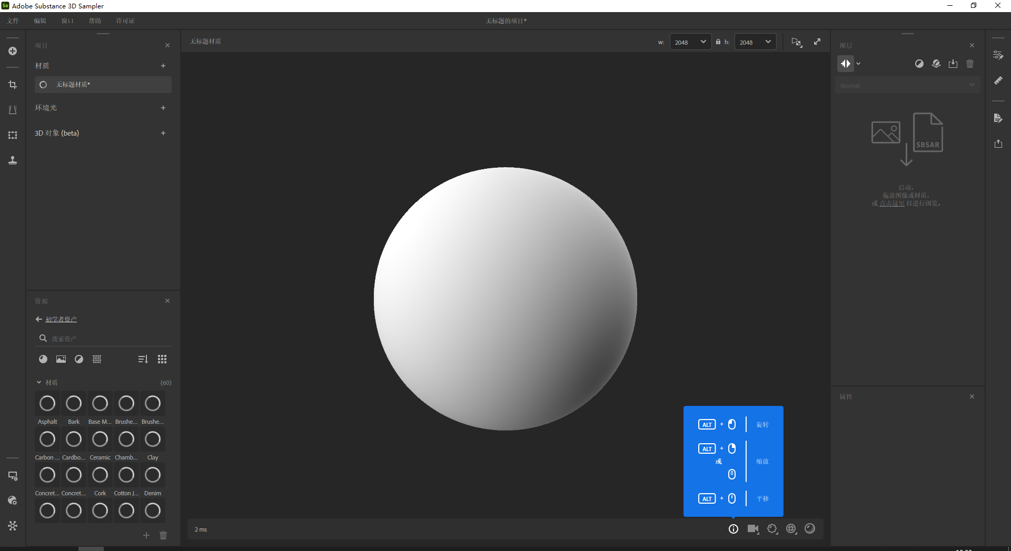The width and height of the screenshot is (1011, 551).
Task: Collapse the 材质 section in resources panel
Action: [38, 382]
